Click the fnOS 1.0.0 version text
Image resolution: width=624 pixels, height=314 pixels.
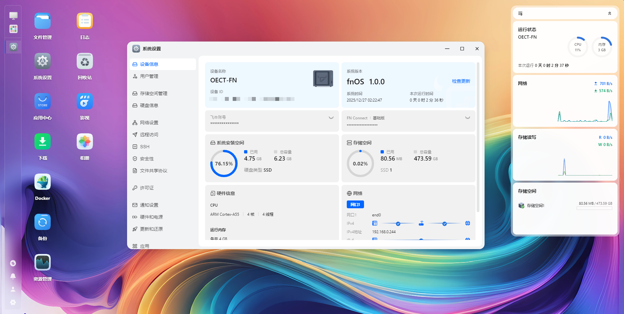(366, 82)
